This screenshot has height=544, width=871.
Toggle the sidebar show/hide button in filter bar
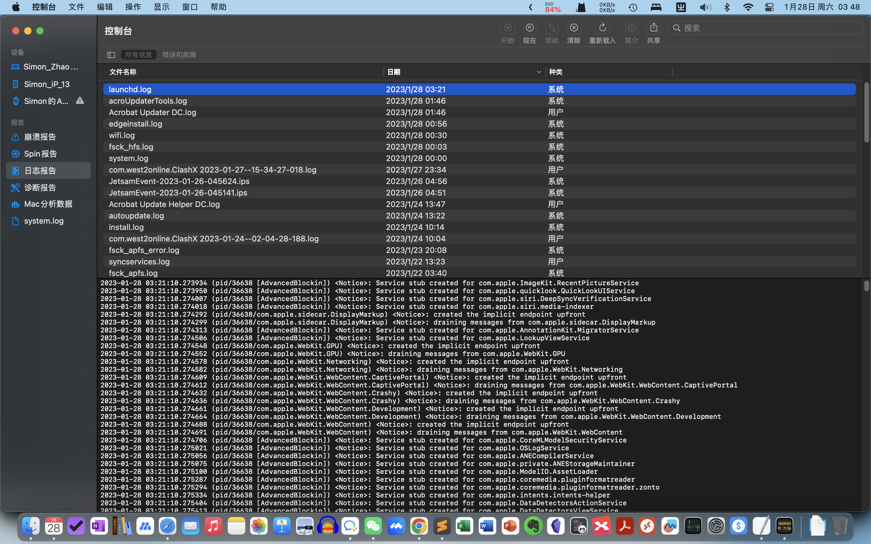point(111,55)
